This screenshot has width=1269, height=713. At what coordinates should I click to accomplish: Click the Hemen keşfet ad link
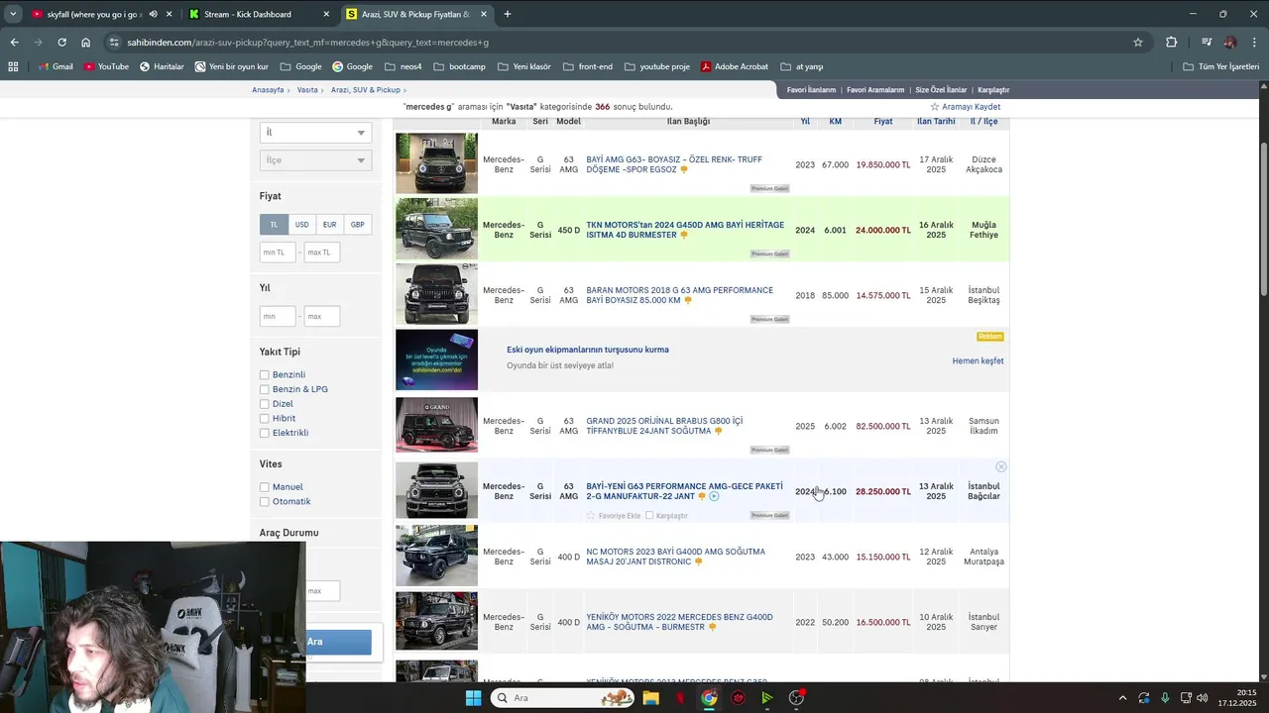[x=978, y=361]
